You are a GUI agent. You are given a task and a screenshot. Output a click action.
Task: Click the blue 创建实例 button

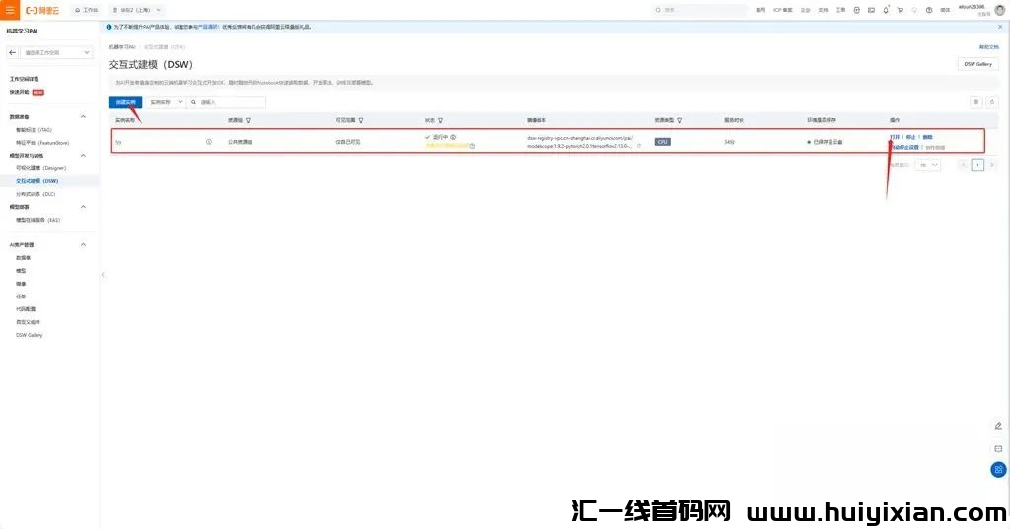click(x=125, y=102)
